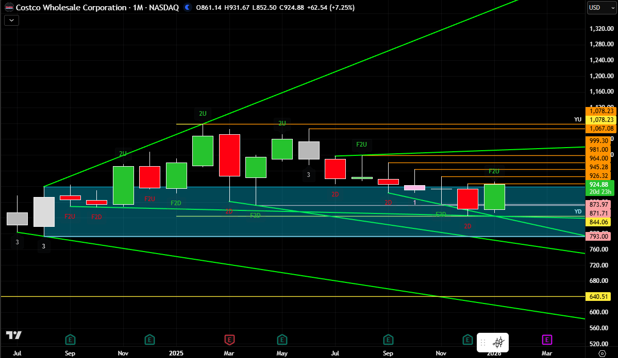Click the yellow 640.51 price level label

coord(598,296)
